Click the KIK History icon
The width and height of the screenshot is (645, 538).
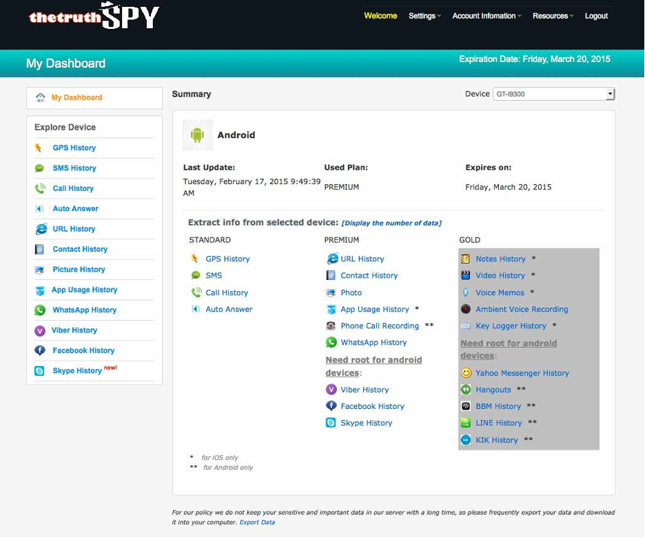pyautogui.click(x=466, y=440)
